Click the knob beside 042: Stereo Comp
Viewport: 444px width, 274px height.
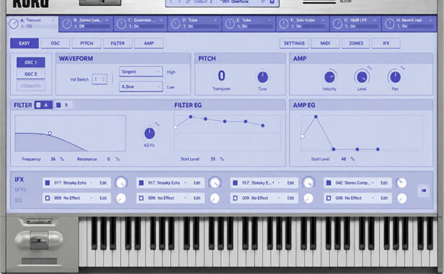tap(401, 183)
